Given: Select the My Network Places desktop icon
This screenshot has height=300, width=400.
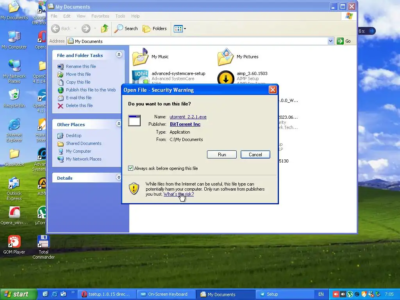Looking at the screenshot, I should 14,66.
